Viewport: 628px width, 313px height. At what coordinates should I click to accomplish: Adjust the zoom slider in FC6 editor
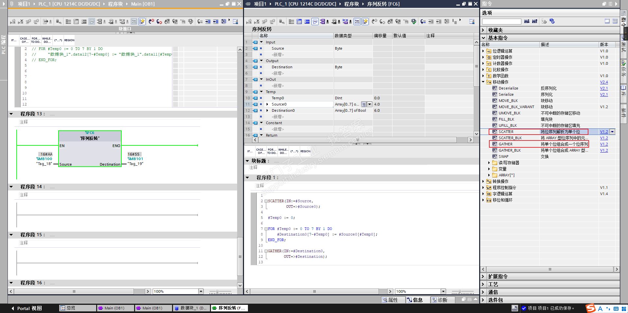460,291
